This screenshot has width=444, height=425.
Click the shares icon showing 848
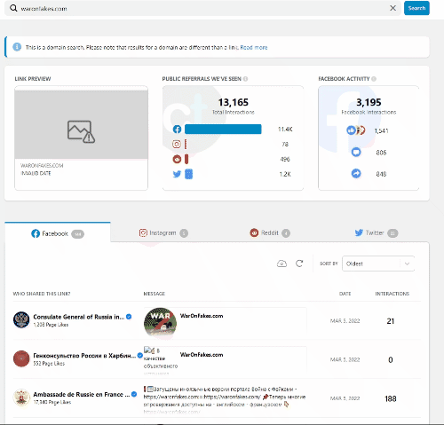click(356, 173)
